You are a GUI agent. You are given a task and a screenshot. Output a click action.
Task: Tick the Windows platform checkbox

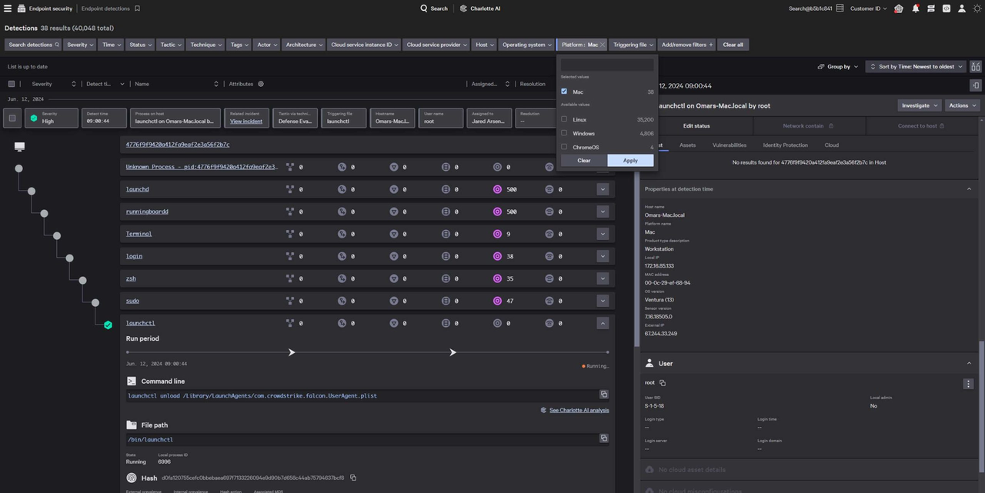tap(564, 133)
